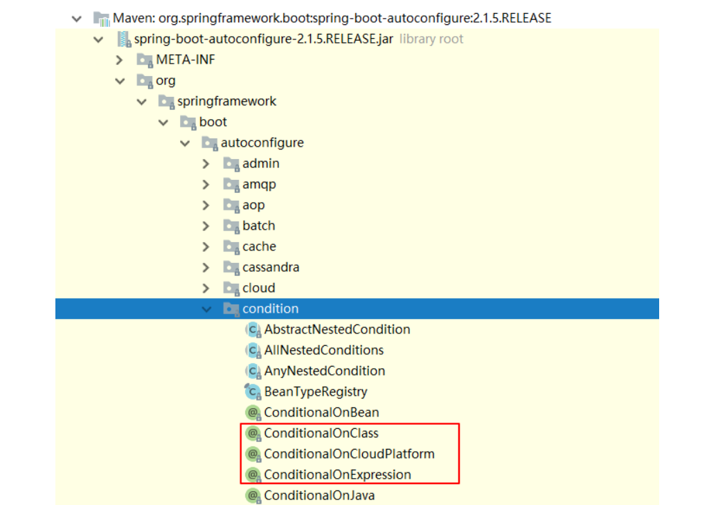The width and height of the screenshot is (718, 505).
Task: Click the cloud package folder icon
Action: 231,288
